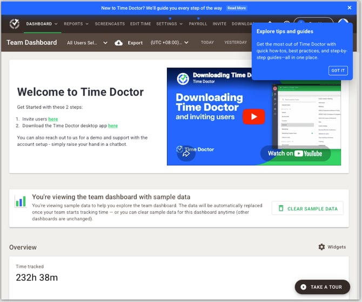Image resolution: width=362 pixels, height=302 pixels.
Task: Click the Invite users here link
Action: [53, 119]
